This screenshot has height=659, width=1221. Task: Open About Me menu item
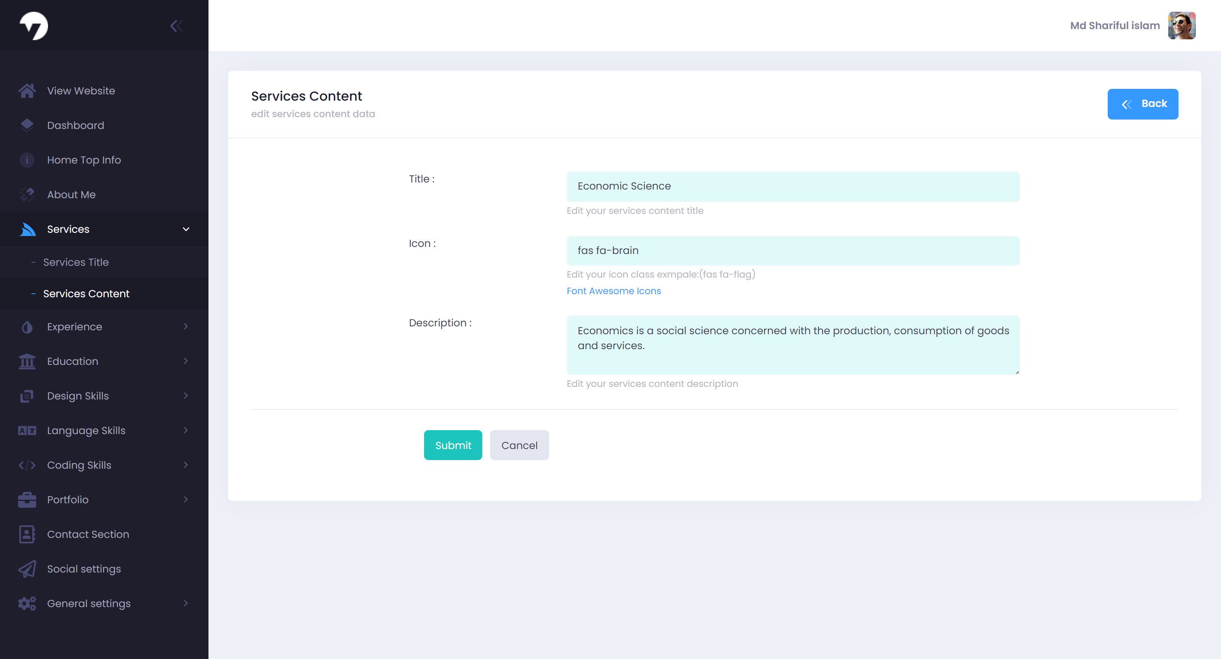pyautogui.click(x=71, y=195)
